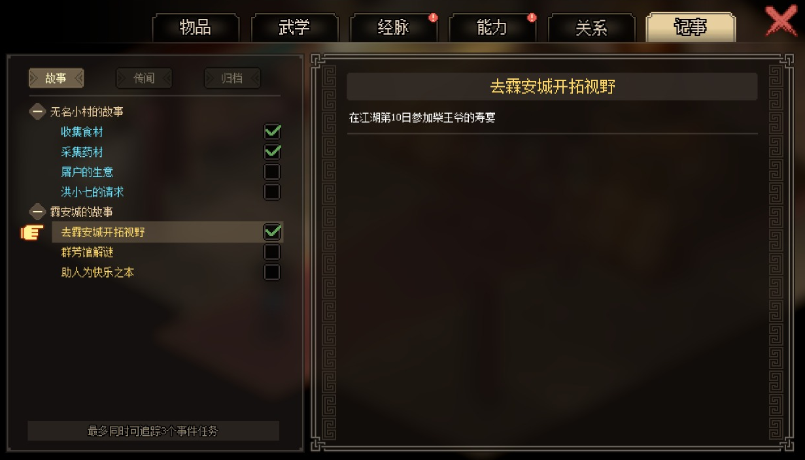Image resolution: width=805 pixels, height=460 pixels.
Task: Go to the 关系 tab
Action: point(591,28)
